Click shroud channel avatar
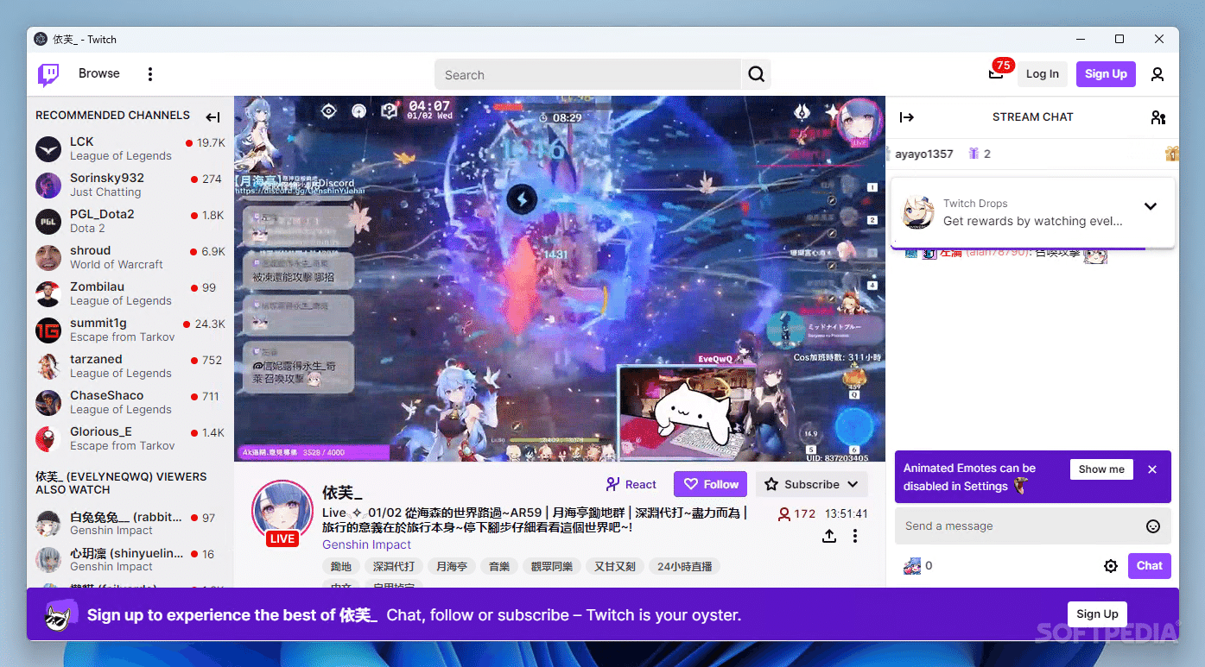 (48, 258)
